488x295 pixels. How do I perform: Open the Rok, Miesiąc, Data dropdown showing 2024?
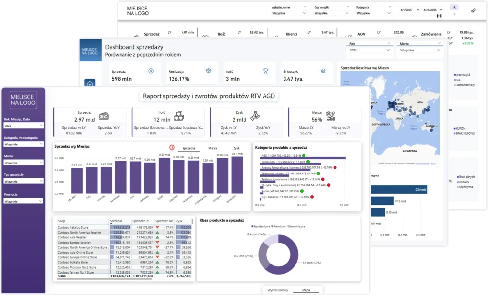(24, 125)
